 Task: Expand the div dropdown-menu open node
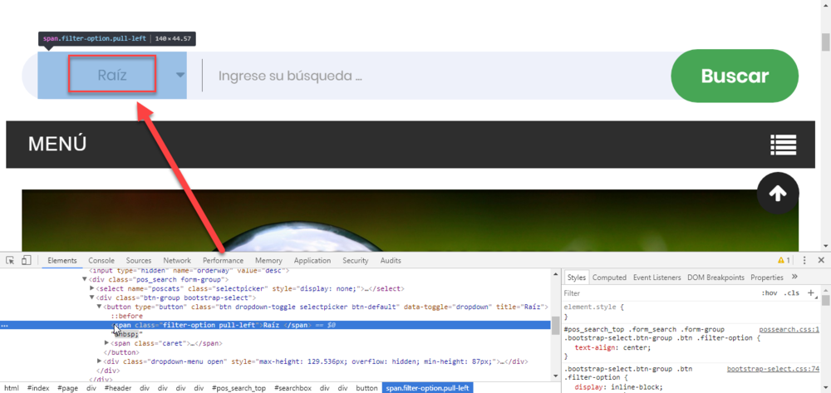click(x=99, y=361)
